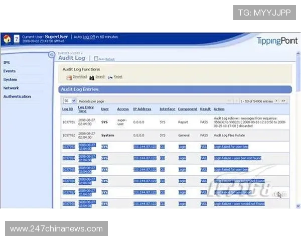The height and width of the screenshot is (241, 301).
Task: Sort entries by Log ID column
Action: click(67, 109)
